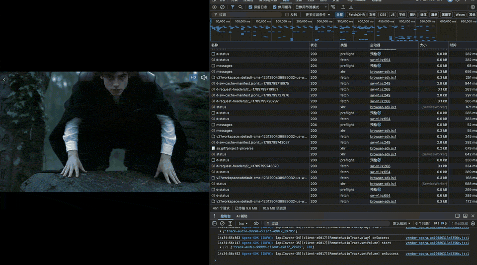Screen dimensions: 477x265
Task: Open the drawer three-dot menu
Action: pos(214,216)
